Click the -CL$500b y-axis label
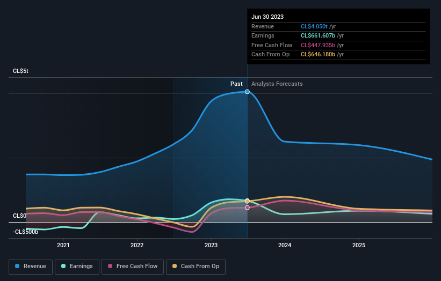 coord(25,232)
